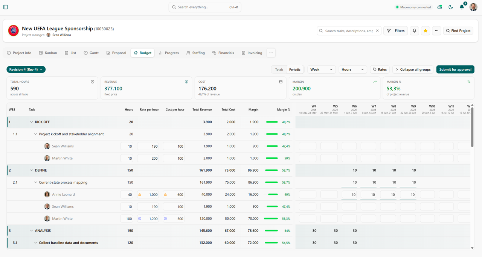This screenshot has width=482, height=257.
Task: Click margin bar for KICK OFF 48,7%
Action: pos(272,122)
